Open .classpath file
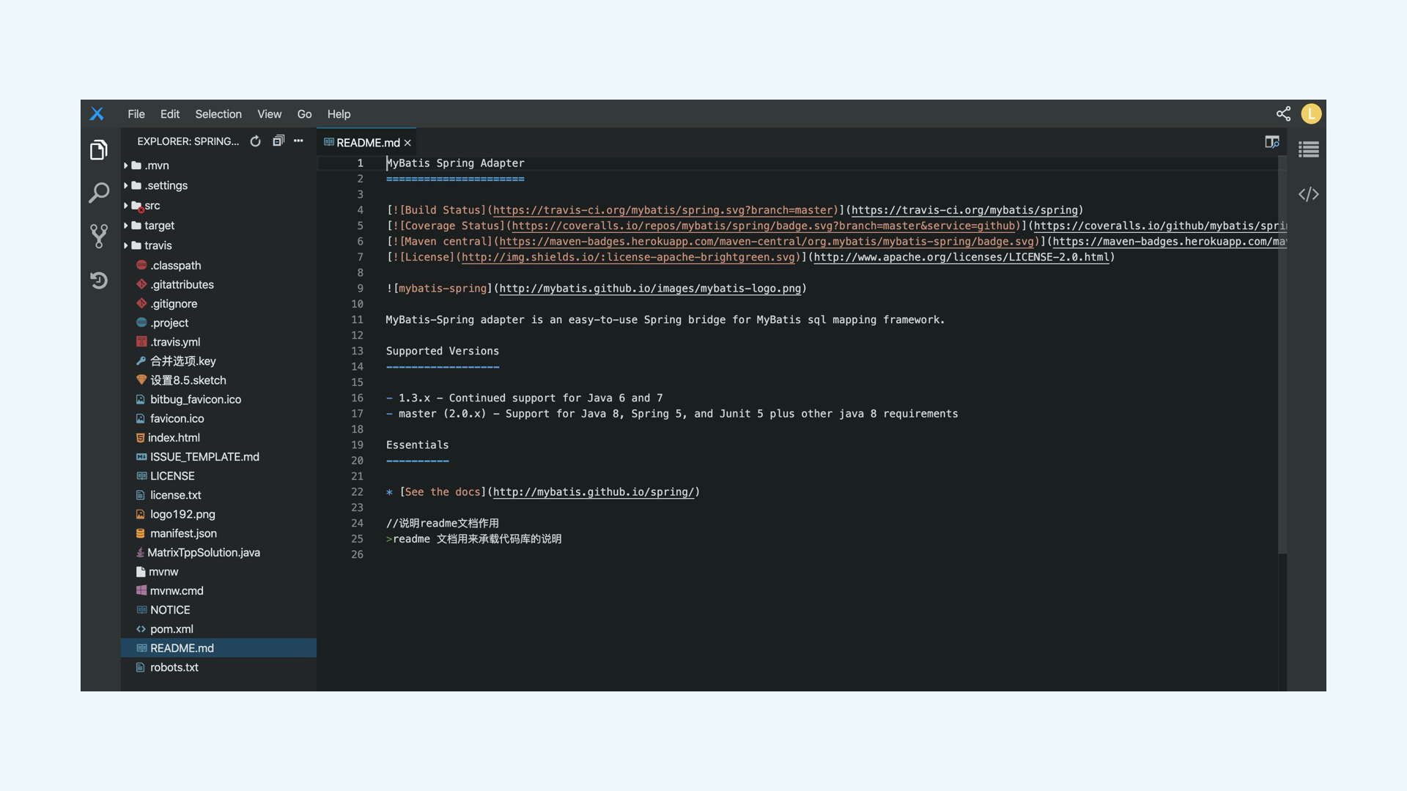The height and width of the screenshot is (791, 1407). tap(218, 265)
